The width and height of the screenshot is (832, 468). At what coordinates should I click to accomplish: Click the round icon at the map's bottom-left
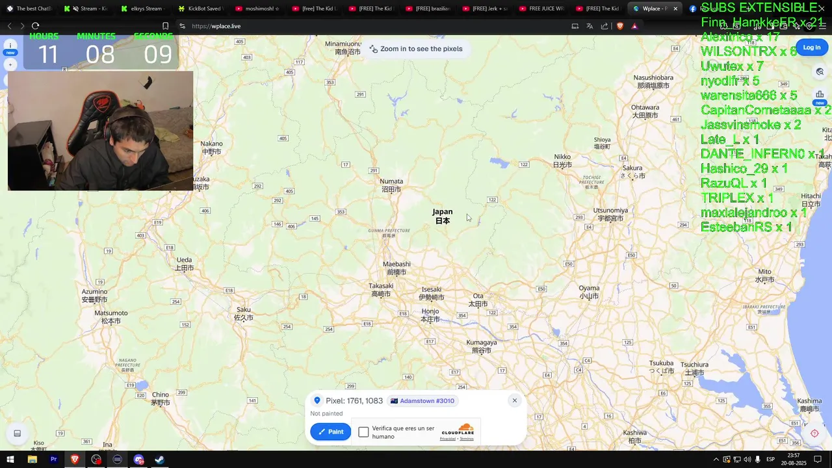pos(18,434)
